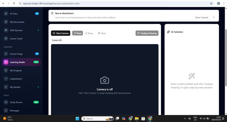Open the Windows Start menu

click(x=77, y=119)
